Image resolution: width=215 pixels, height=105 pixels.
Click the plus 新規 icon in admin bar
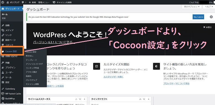30,2
